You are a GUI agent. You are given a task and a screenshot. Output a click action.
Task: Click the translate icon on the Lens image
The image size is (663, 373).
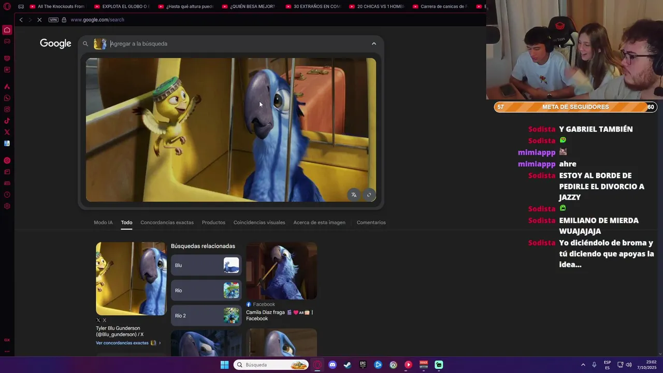(354, 195)
